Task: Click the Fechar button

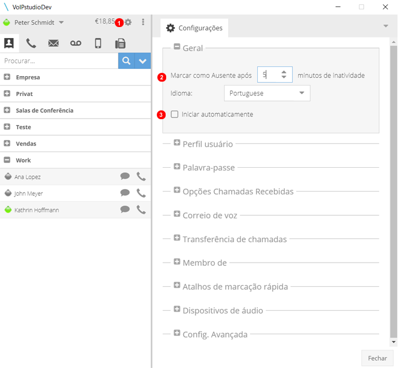Action: click(377, 358)
